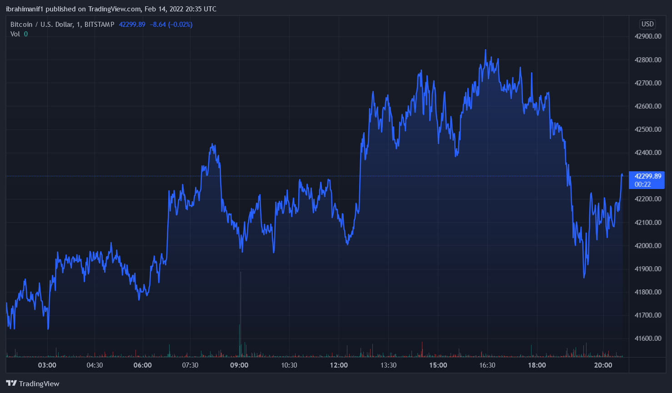Screen dimensions: 672x393
Task: Click the 00:22 candle countdown timer
Action: pos(642,184)
